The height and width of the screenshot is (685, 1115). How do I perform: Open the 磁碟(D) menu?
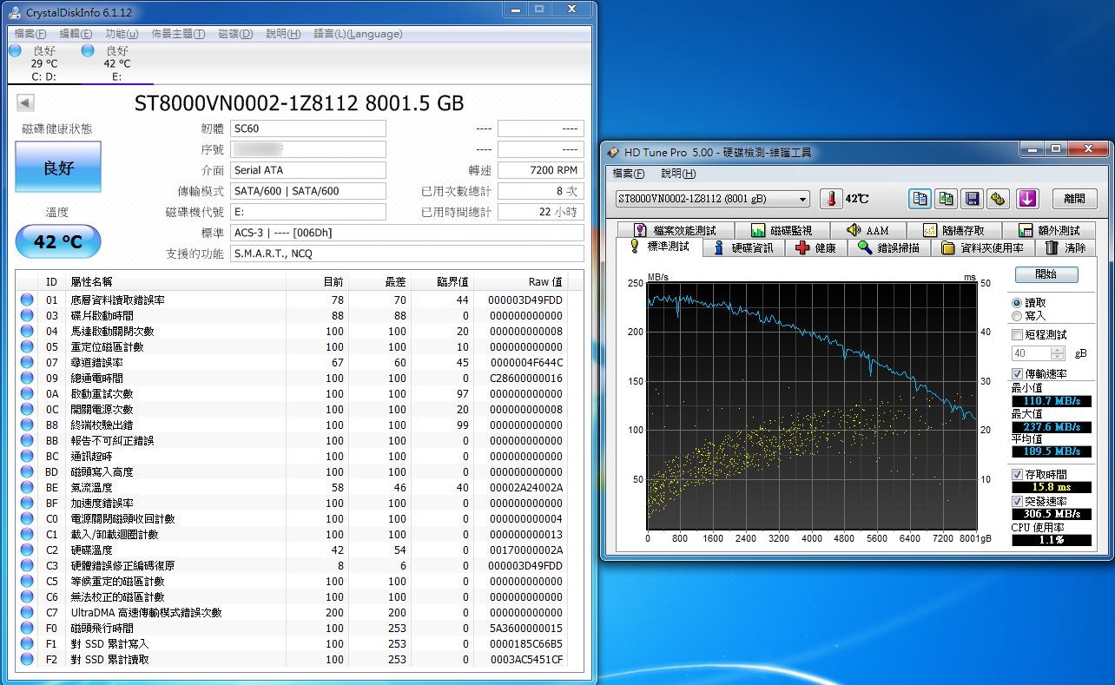[235, 34]
